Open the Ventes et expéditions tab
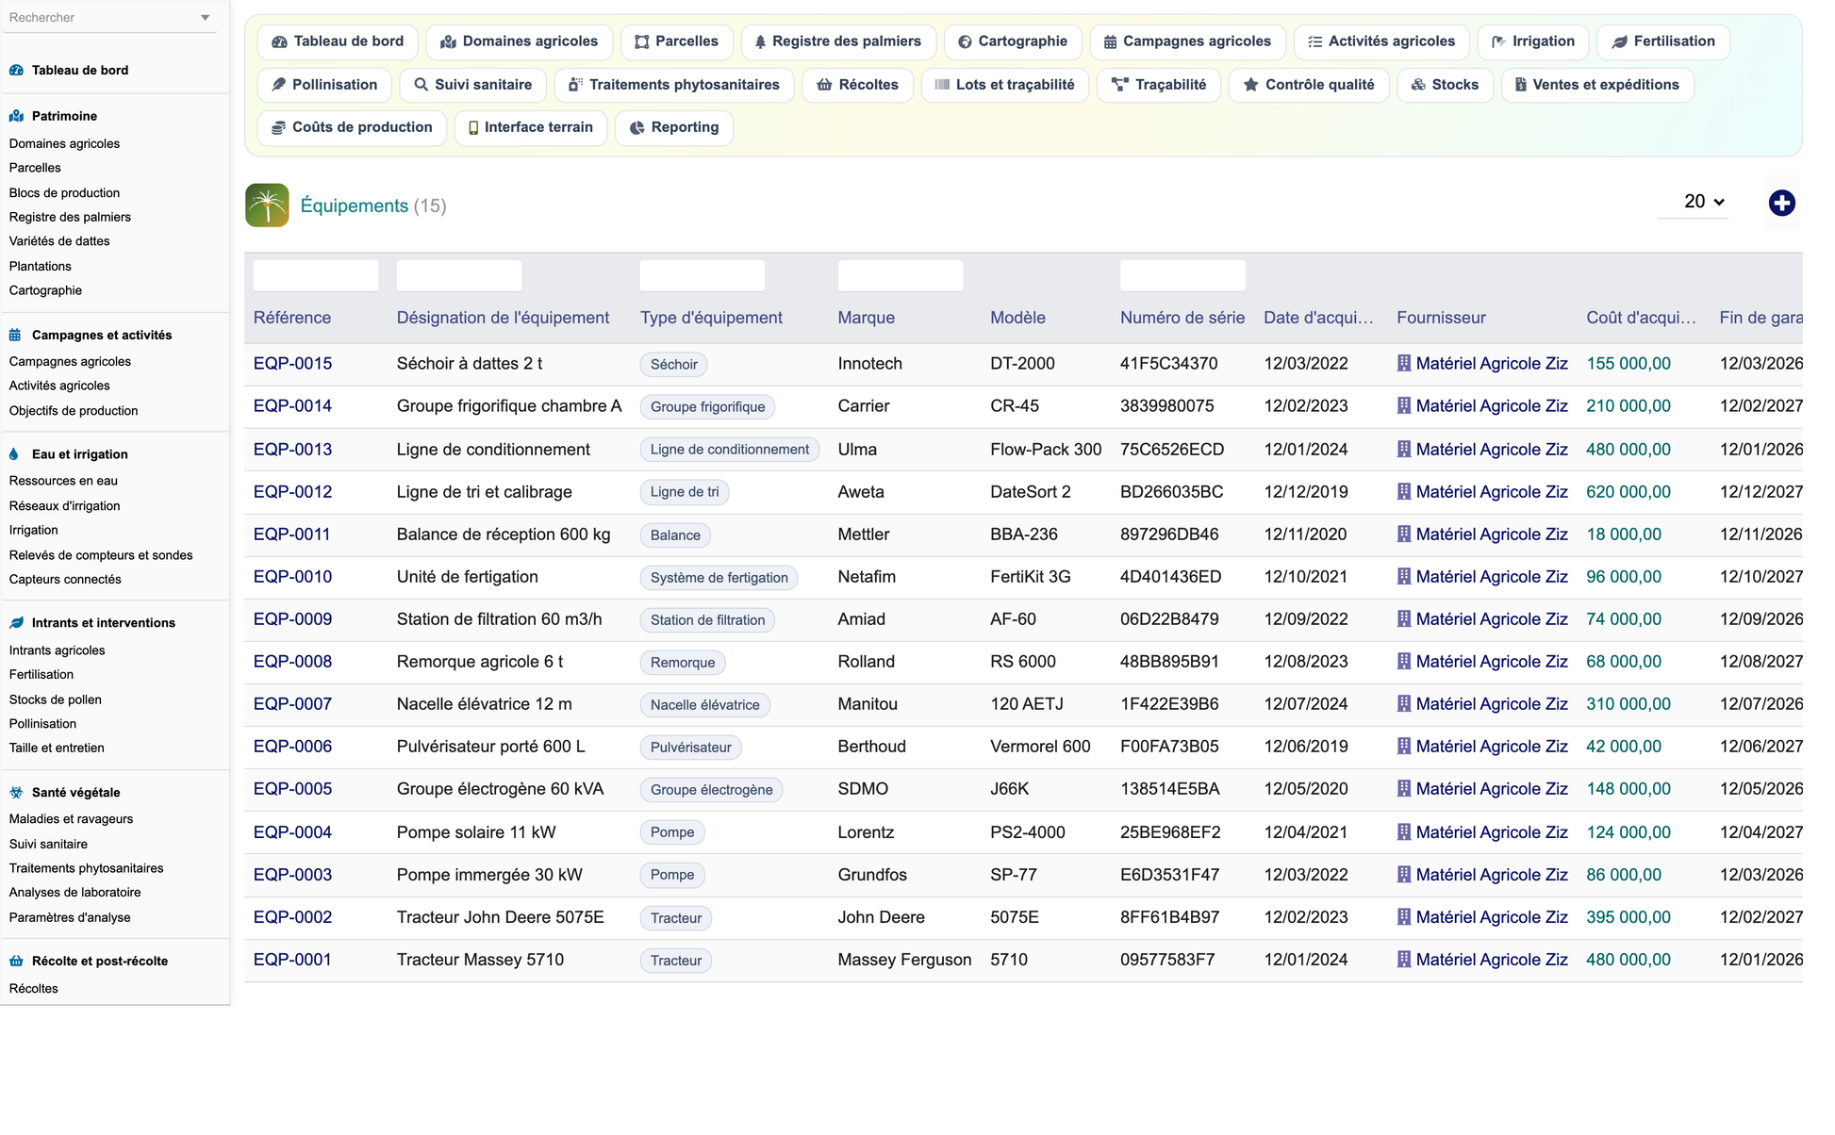1835x1135 pixels. [1597, 85]
